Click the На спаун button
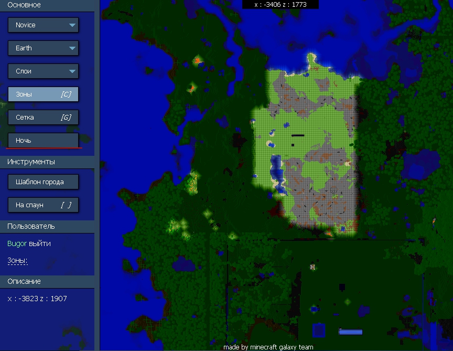This screenshot has height=351, width=453. [x=43, y=205]
